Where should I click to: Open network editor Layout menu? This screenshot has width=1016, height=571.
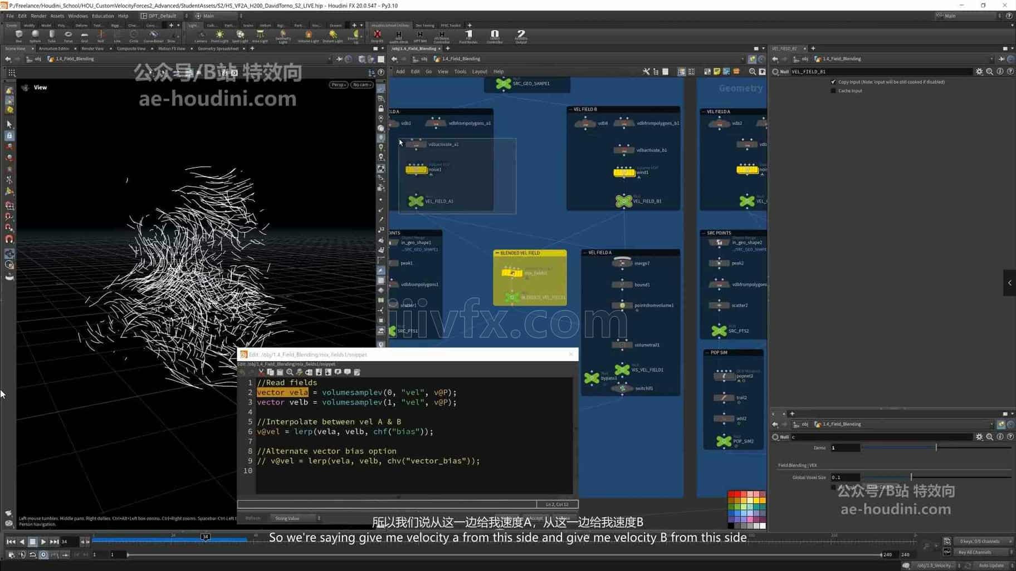pyautogui.click(x=479, y=72)
